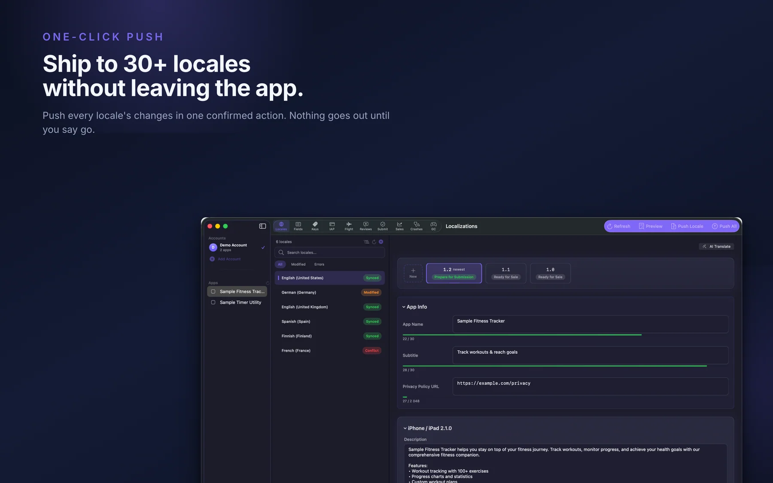
Task: Click the Push All button
Action: (724, 226)
